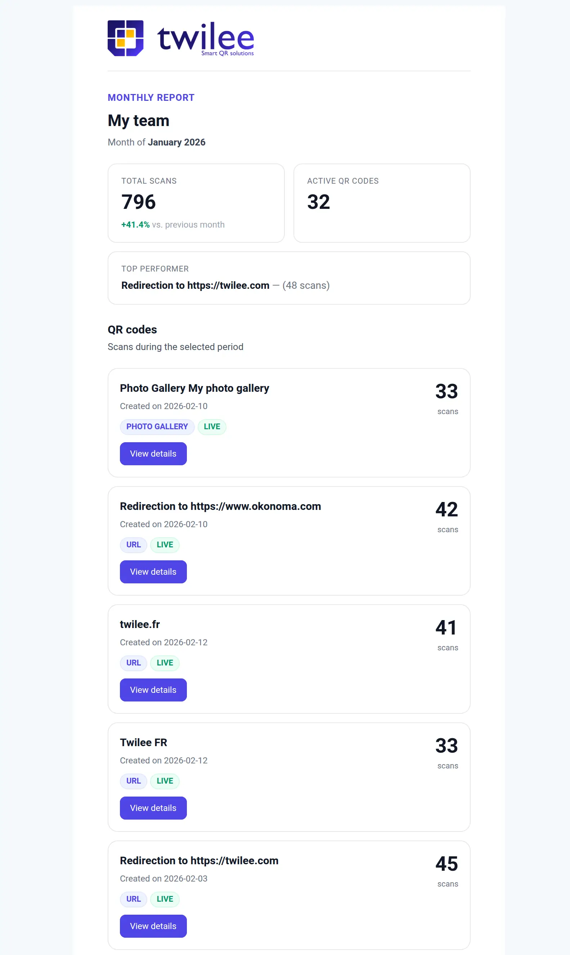Select the URL badge on the okonoma.com card
Screen dimensions: 570x955
(133, 544)
